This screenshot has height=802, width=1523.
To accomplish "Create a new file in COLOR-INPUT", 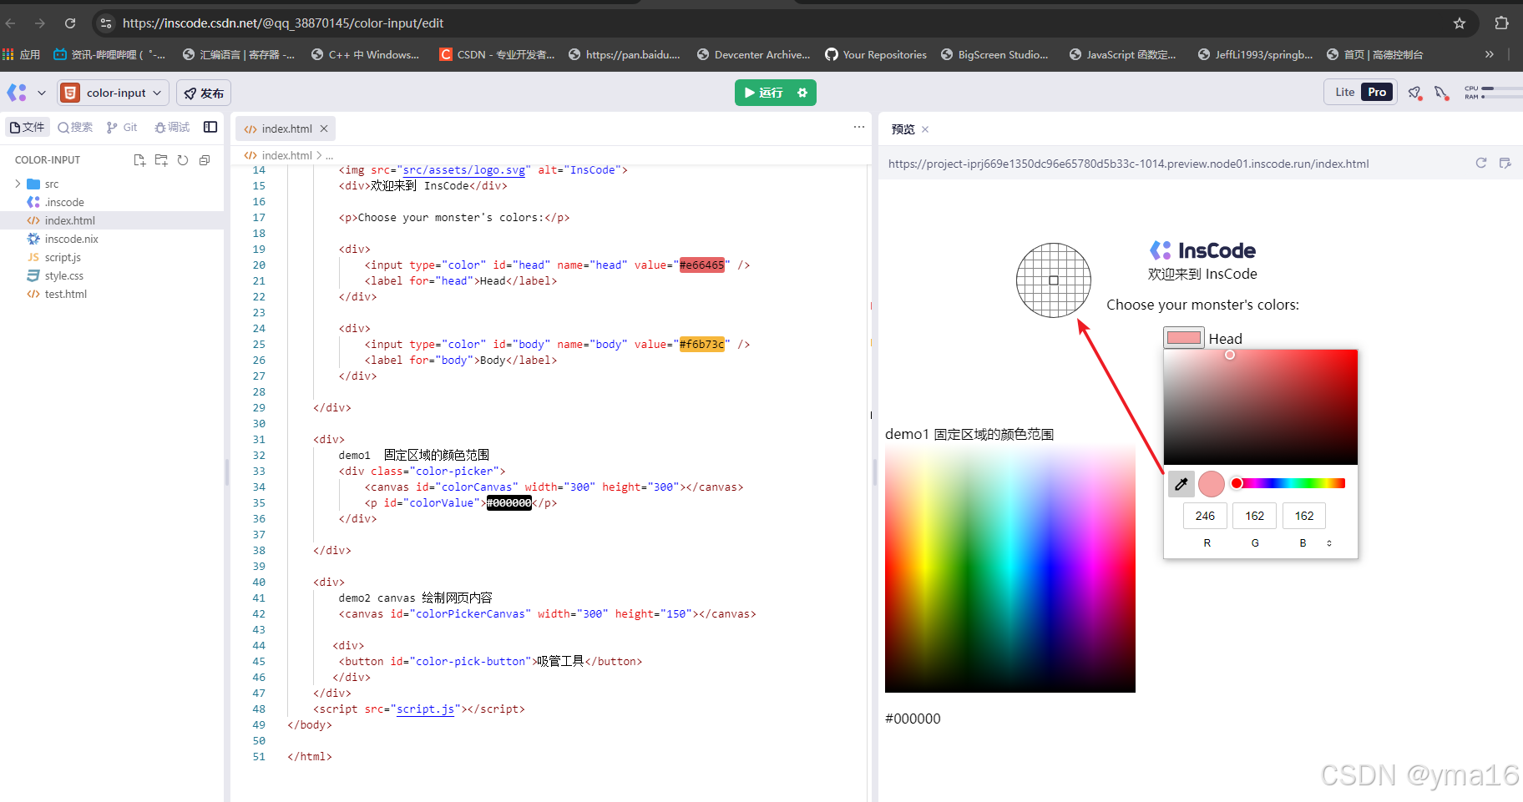I will coord(139,160).
